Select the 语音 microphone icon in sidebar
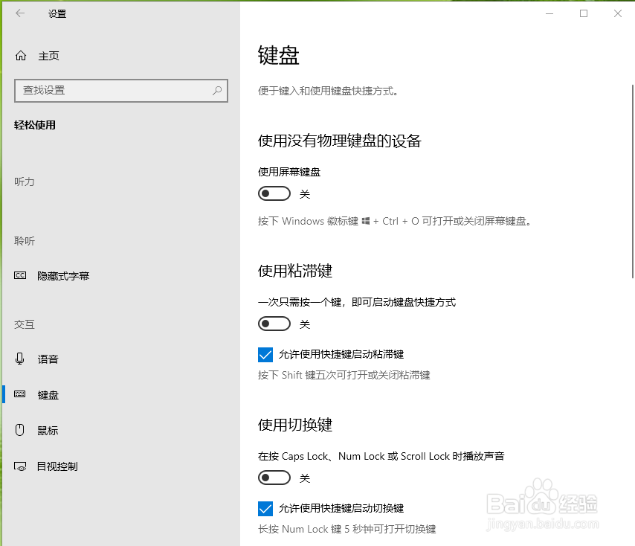Screen dimensions: 635x546 click(20, 359)
